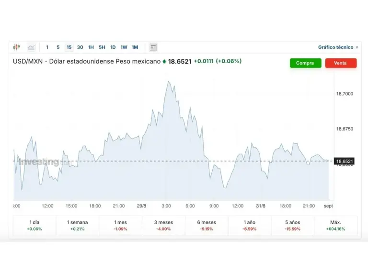Click the green up arrow beside price
The height and width of the screenshot is (276, 368).
pos(164,61)
